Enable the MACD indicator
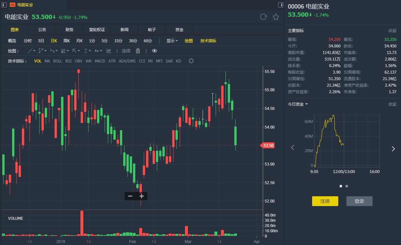Screen dimensions: 401x245 point(100,61)
